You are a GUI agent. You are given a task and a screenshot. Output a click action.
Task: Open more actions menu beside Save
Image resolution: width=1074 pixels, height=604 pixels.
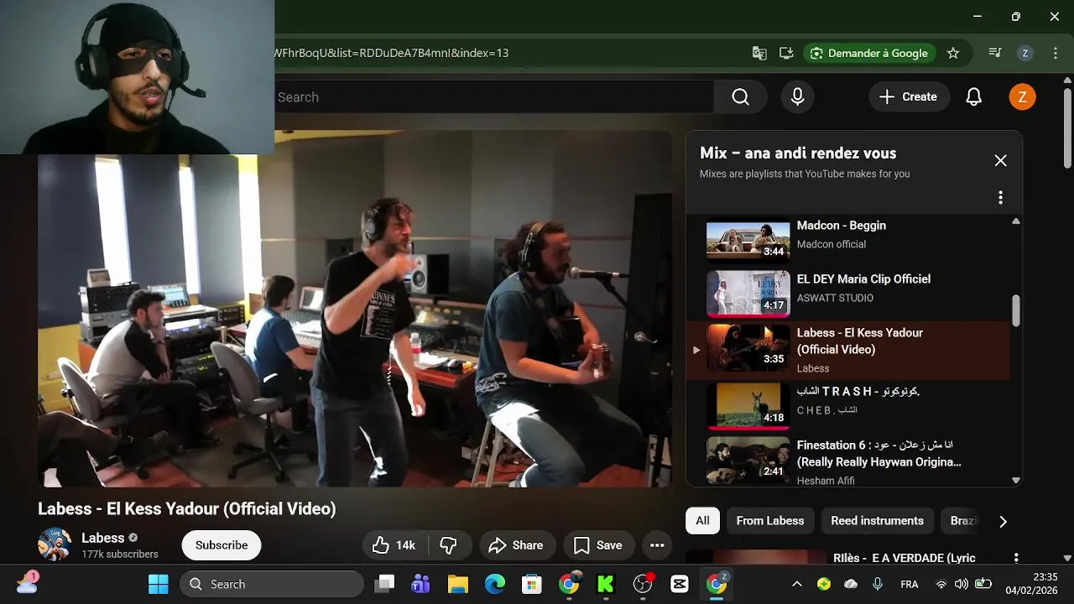(x=657, y=545)
